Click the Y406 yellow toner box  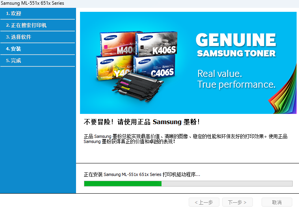coord(115,67)
